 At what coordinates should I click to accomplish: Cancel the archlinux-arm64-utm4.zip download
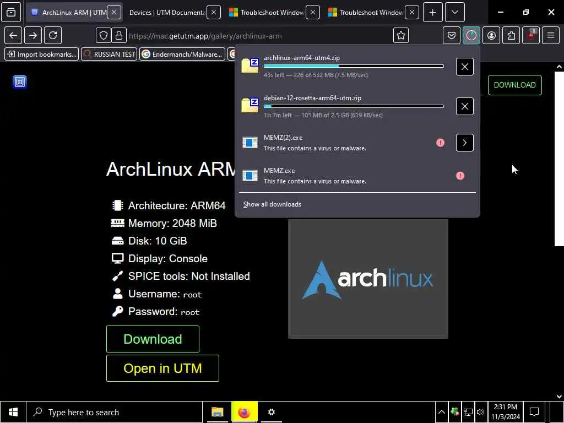(x=465, y=67)
